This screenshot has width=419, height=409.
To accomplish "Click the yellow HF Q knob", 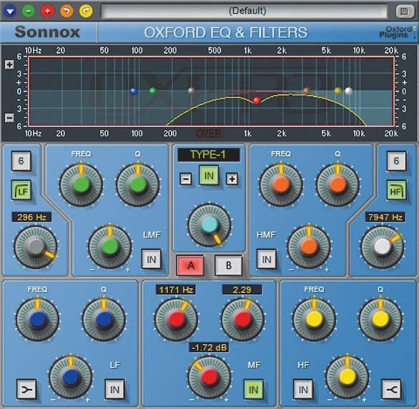I will 381,320.
